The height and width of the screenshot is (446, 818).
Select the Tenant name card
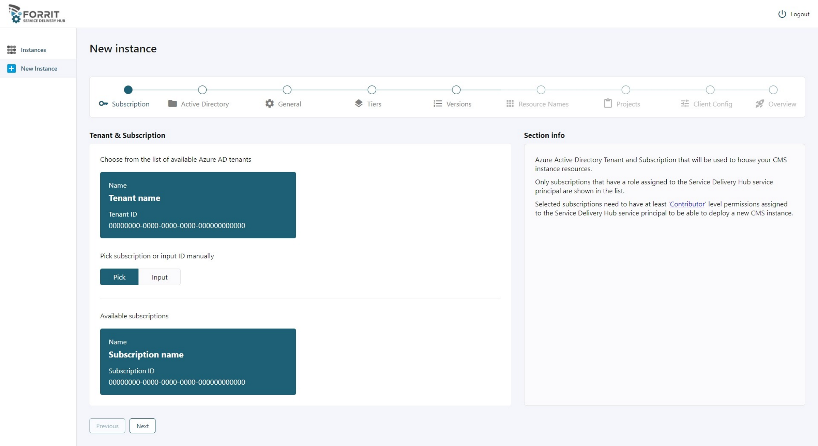point(198,205)
